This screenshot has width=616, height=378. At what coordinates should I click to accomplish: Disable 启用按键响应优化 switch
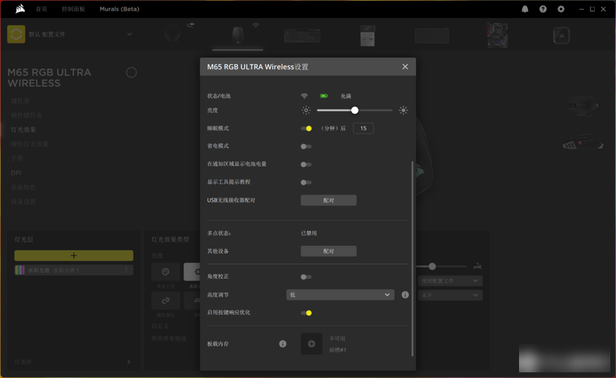point(306,313)
